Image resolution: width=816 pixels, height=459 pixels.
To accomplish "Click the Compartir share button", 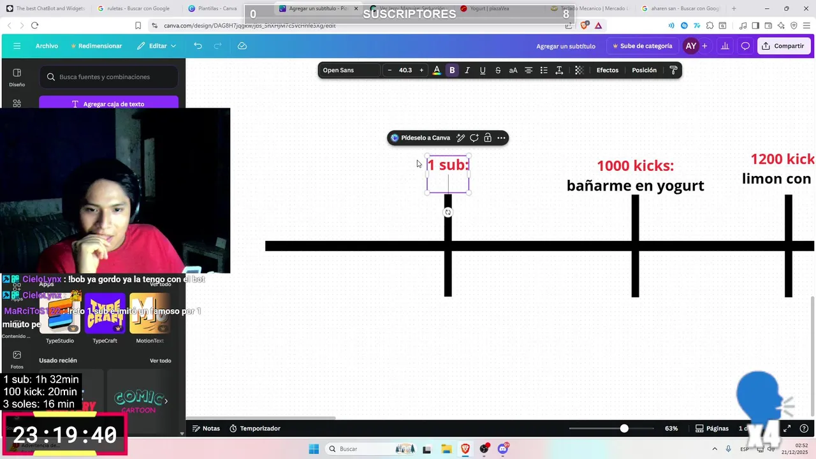I will tap(783, 46).
